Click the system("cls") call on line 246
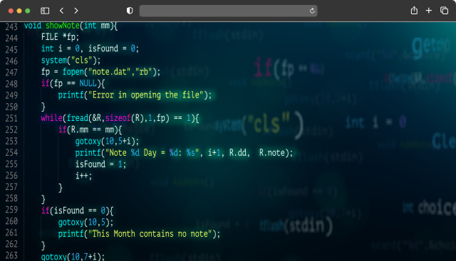 (71, 60)
